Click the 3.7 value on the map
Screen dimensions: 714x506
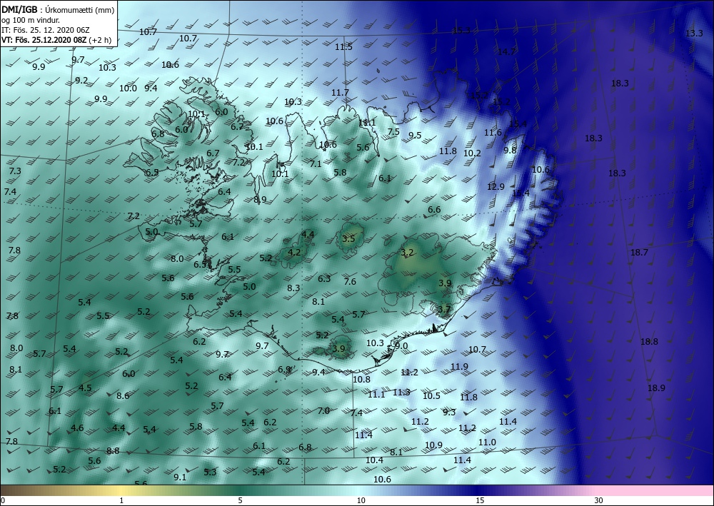point(444,310)
